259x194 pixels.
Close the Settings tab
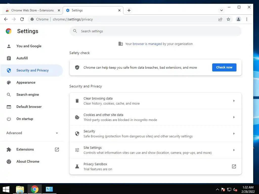tap(119, 10)
